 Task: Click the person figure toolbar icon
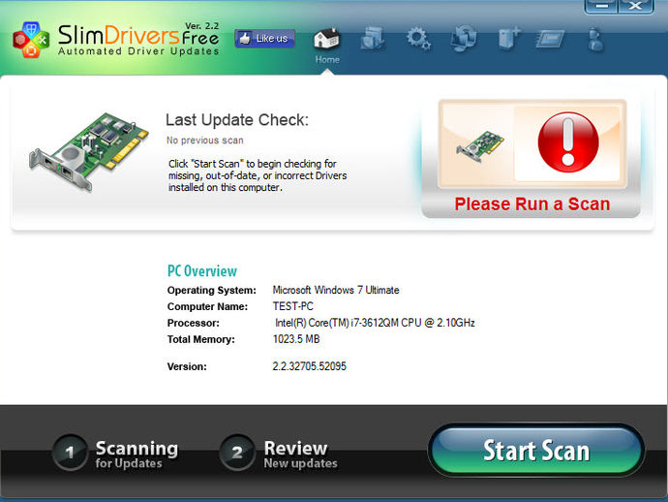pyautogui.click(x=595, y=39)
